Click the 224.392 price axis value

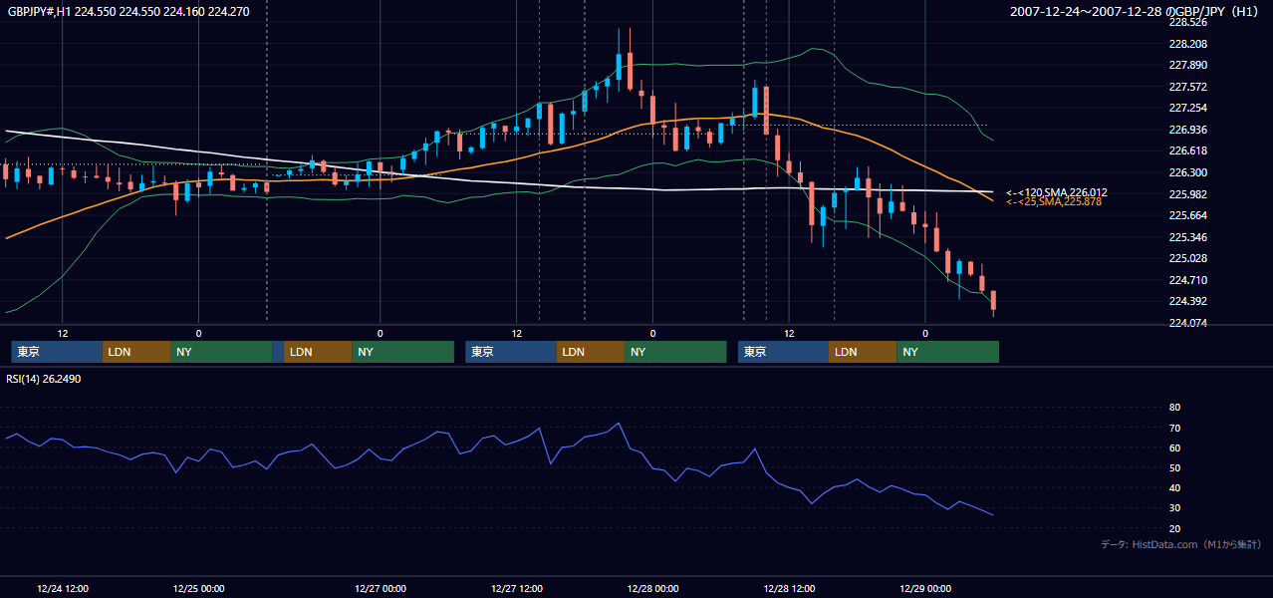click(1187, 301)
